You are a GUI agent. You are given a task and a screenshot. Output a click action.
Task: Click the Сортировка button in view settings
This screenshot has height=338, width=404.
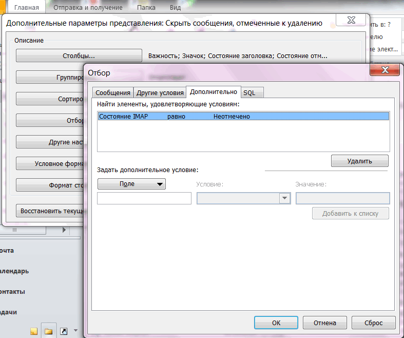pyautogui.click(x=50, y=99)
